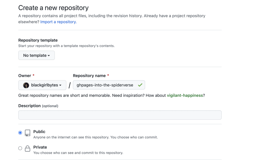Screen dimensions: 264x160
Task: Select the Private radio button
Action: point(20,148)
